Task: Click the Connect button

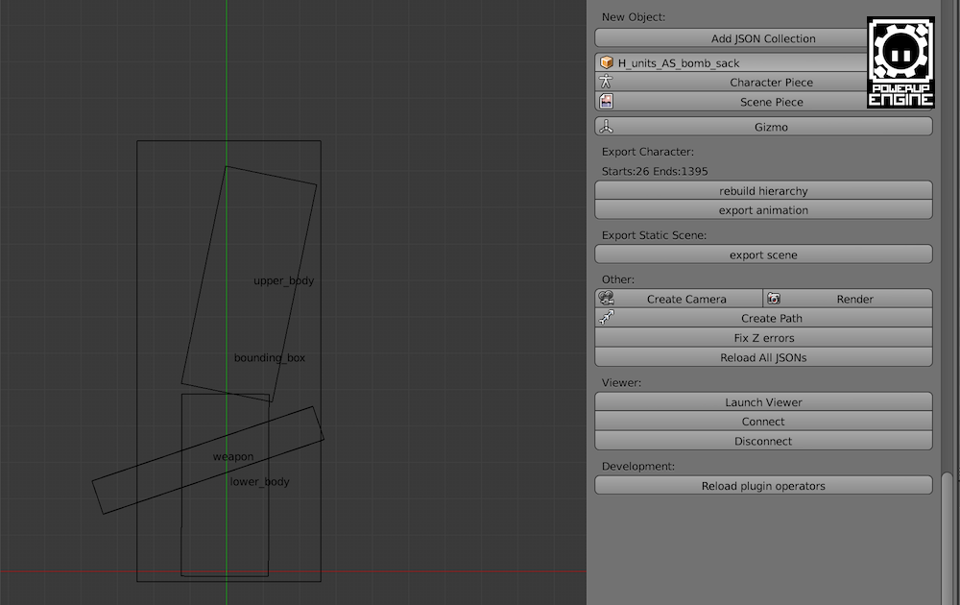Action: (763, 422)
